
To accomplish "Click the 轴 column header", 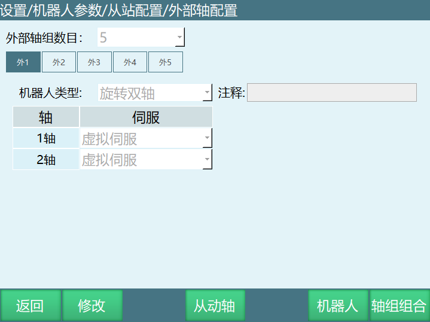I will [x=46, y=117].
